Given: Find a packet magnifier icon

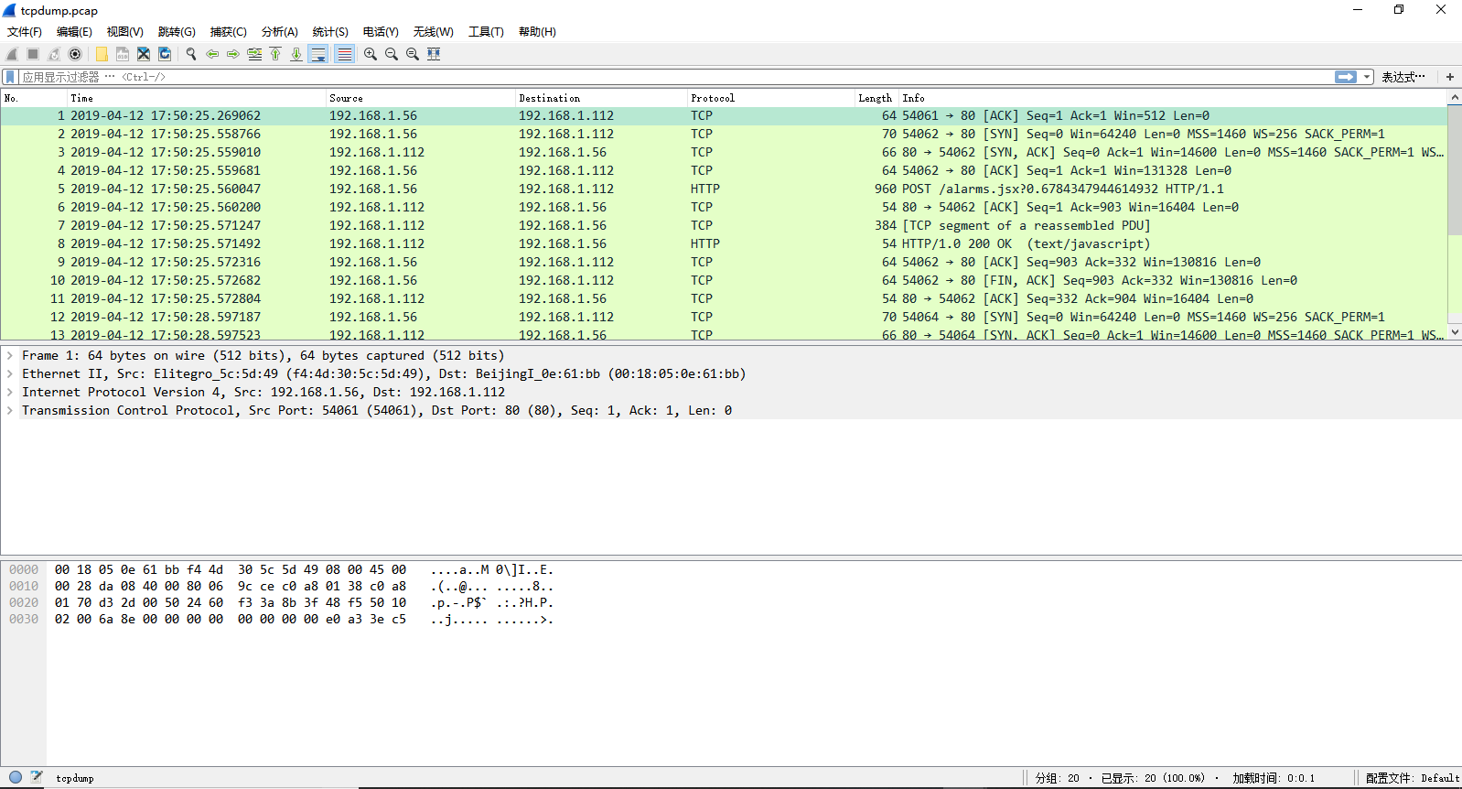Looking at the screenshot, I should [x=191, y=54].
